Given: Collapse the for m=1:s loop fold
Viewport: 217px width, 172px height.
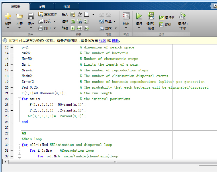Looking at the screenshot, I should click(x=19, y=99).
